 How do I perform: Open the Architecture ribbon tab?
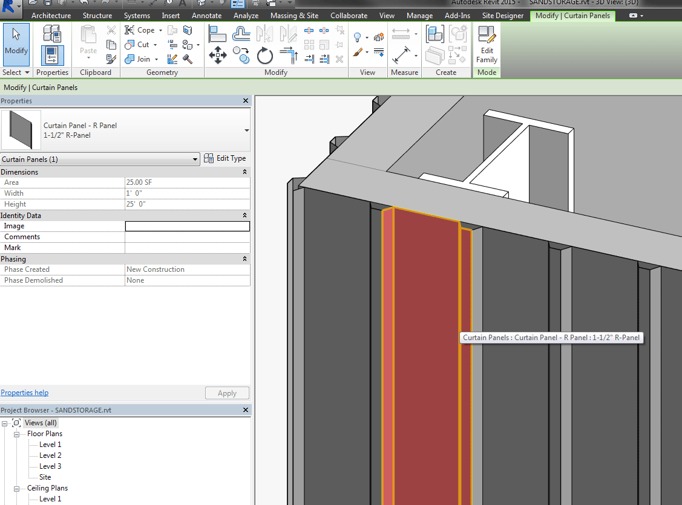pos(51,16)
